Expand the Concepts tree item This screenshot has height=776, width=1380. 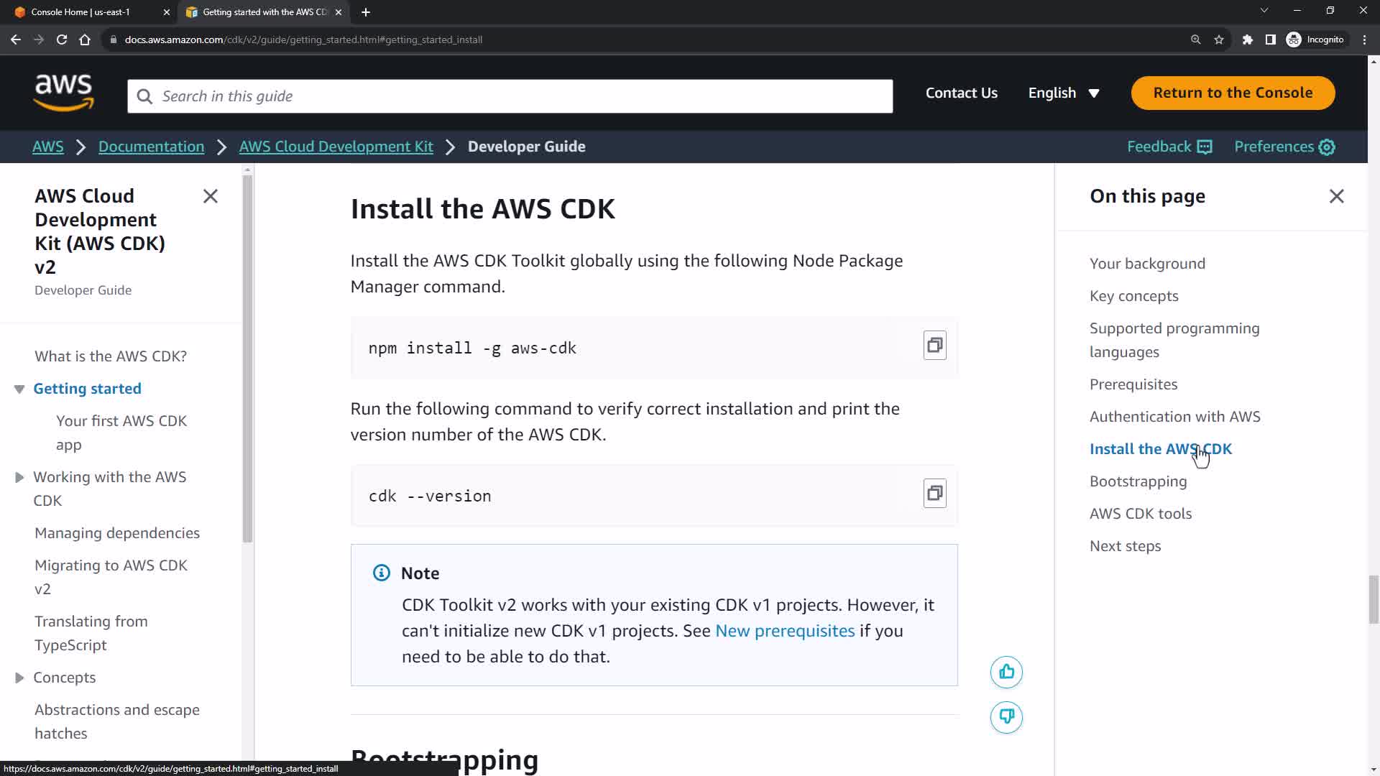click(19, 678)
